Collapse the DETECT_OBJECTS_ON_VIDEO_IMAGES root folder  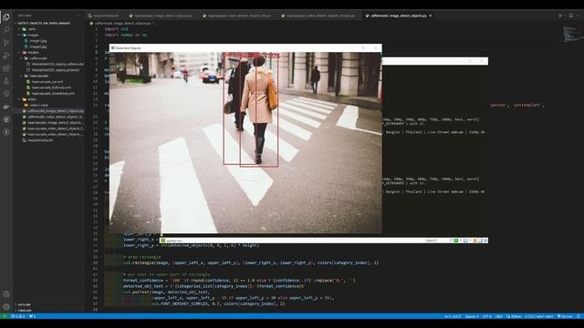point(44,23)
